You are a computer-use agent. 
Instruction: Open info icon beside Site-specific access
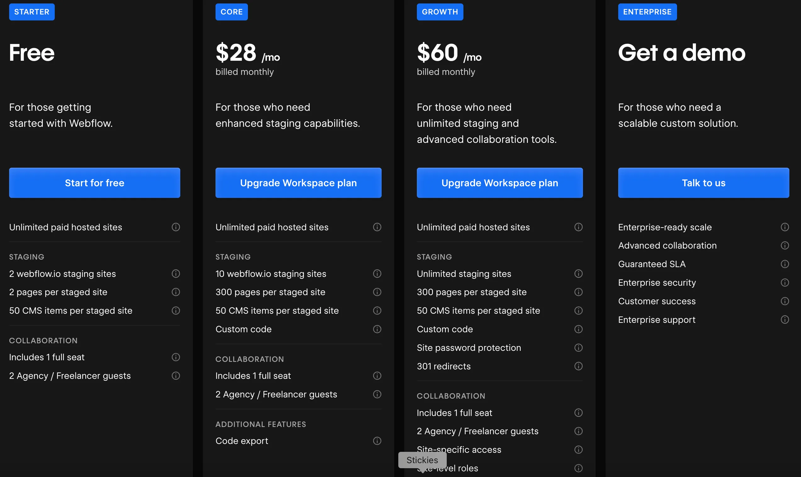(578, 450)
